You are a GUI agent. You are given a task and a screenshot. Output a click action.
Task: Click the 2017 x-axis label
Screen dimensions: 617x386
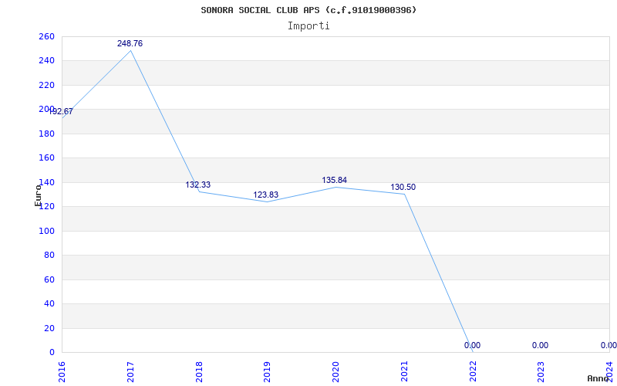[x=130, y=371]
